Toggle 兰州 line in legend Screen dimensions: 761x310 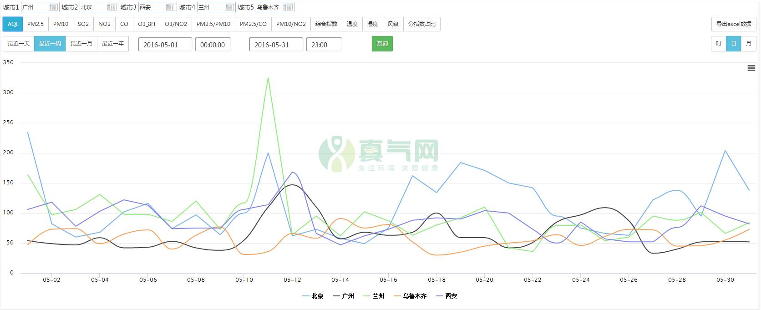[x=374, y=296]
